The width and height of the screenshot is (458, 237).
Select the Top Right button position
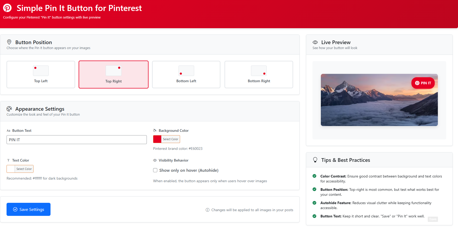click(x=114, y=74)
